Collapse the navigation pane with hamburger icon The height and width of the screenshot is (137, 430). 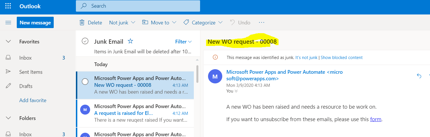(x=8, y=23)
